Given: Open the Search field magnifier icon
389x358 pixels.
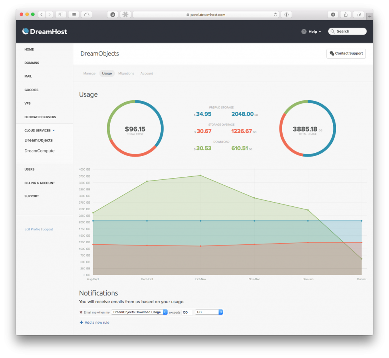Looking at the screenshot, I should point(333,31).
